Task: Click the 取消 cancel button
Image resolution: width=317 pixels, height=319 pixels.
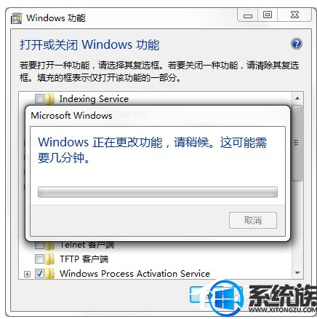Action: click(253, 220)
